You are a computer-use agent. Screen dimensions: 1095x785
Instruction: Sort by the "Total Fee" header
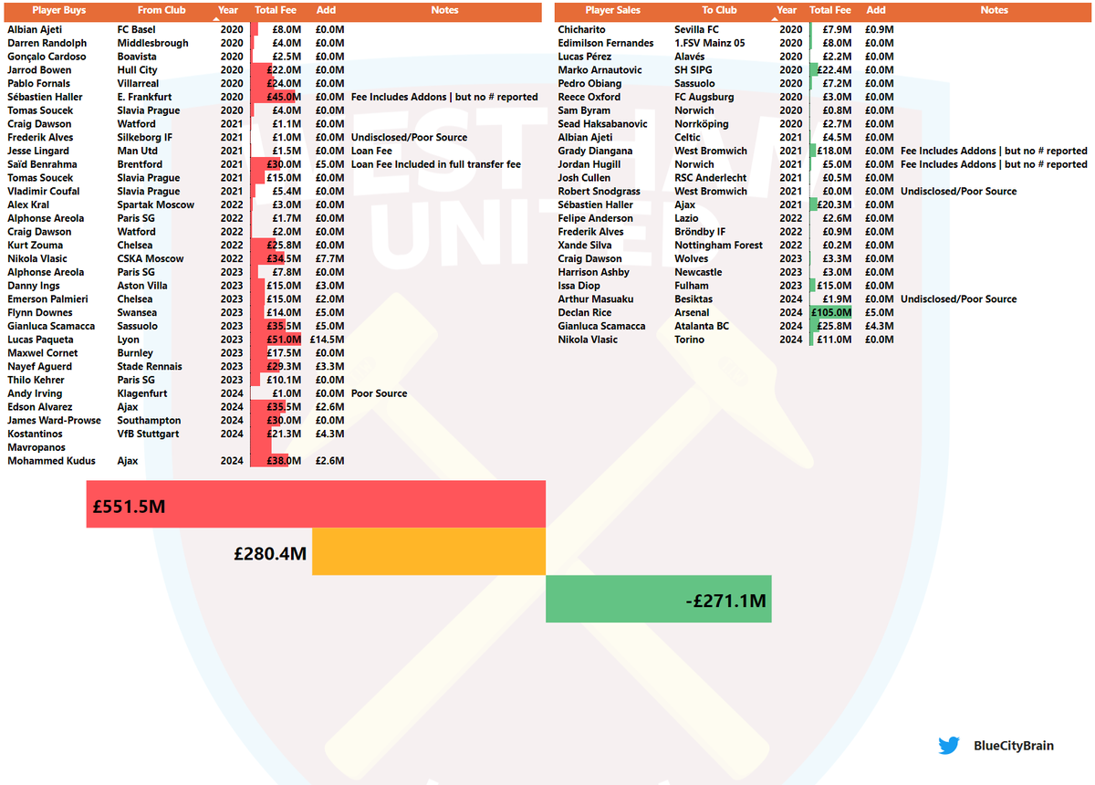(x=276, y=10)
